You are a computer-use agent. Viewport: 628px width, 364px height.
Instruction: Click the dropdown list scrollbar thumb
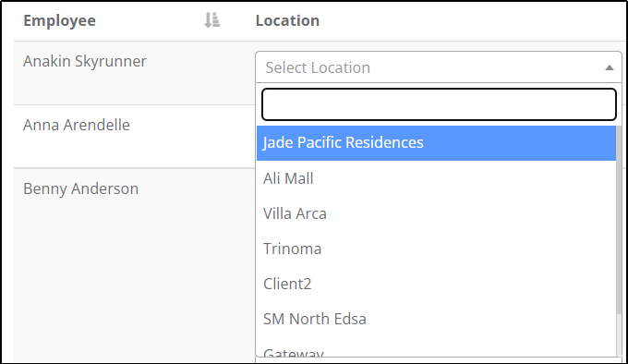pyautogui.click(x=619, y=220)
